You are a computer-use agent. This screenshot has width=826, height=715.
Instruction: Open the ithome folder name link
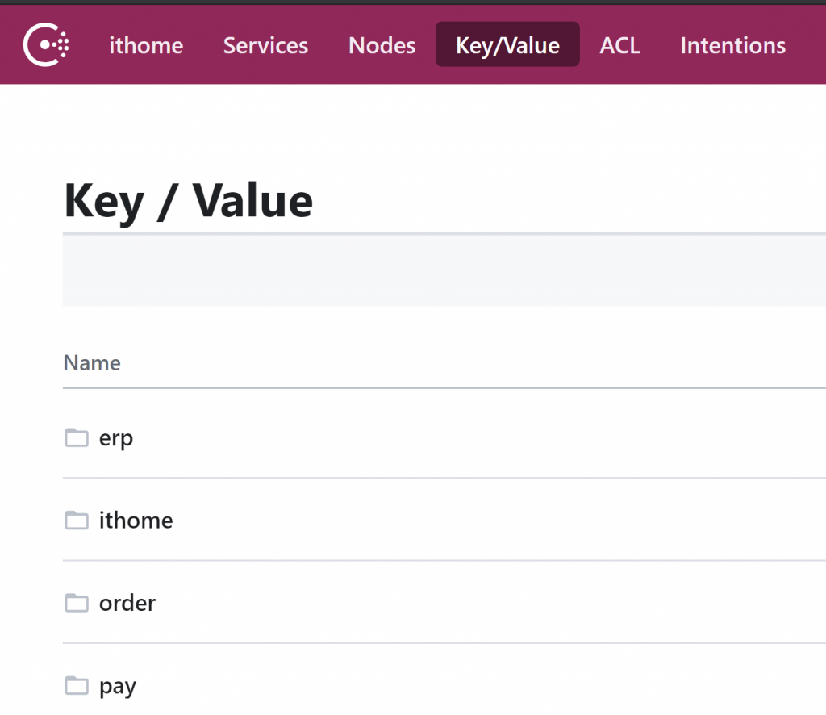tap(136, 521)
